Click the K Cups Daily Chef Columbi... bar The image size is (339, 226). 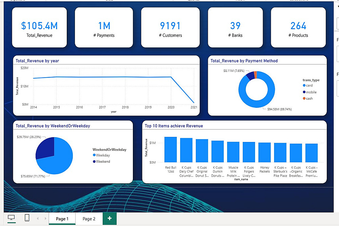coord(186,150)
